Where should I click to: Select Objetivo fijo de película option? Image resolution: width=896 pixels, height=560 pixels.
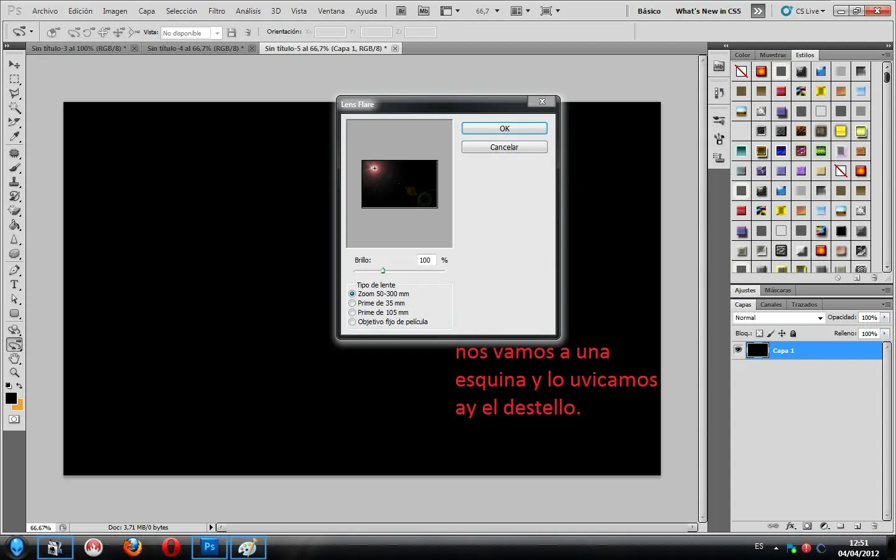point(388,322)
